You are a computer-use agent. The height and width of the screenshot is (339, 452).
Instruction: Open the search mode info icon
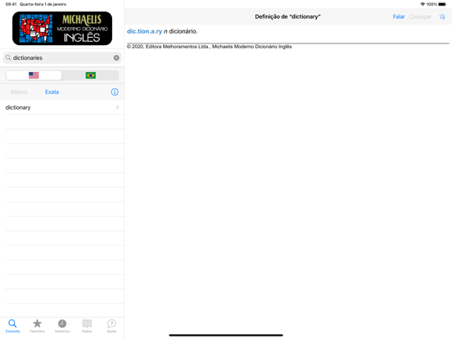115,92
